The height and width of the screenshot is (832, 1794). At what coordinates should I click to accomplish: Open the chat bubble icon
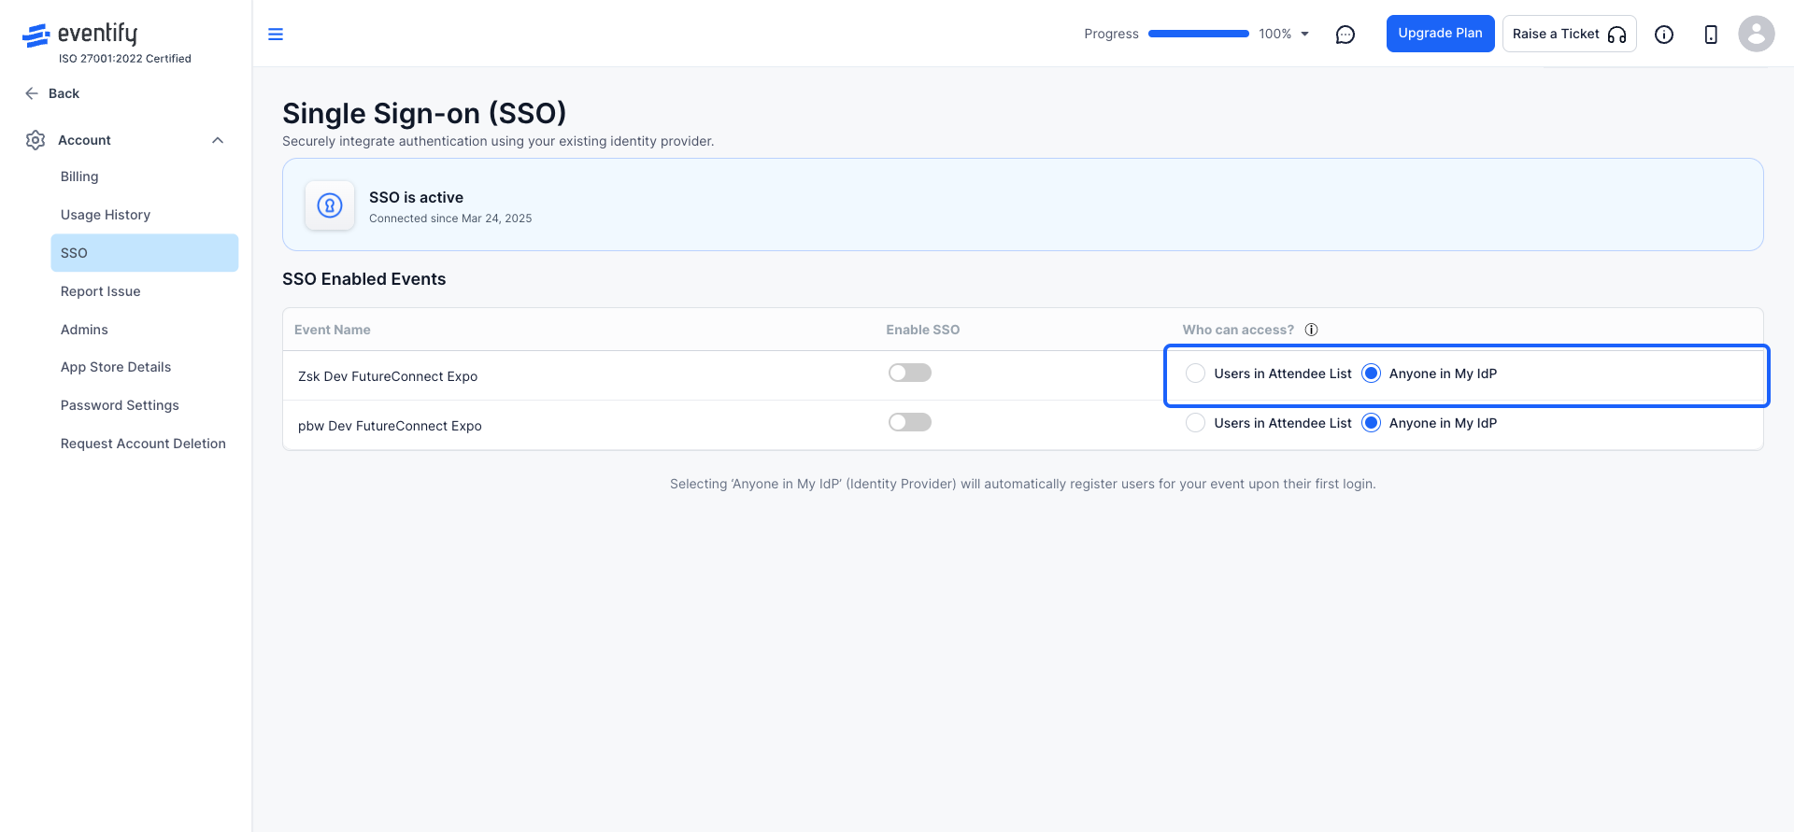[x=1345, y=35]
